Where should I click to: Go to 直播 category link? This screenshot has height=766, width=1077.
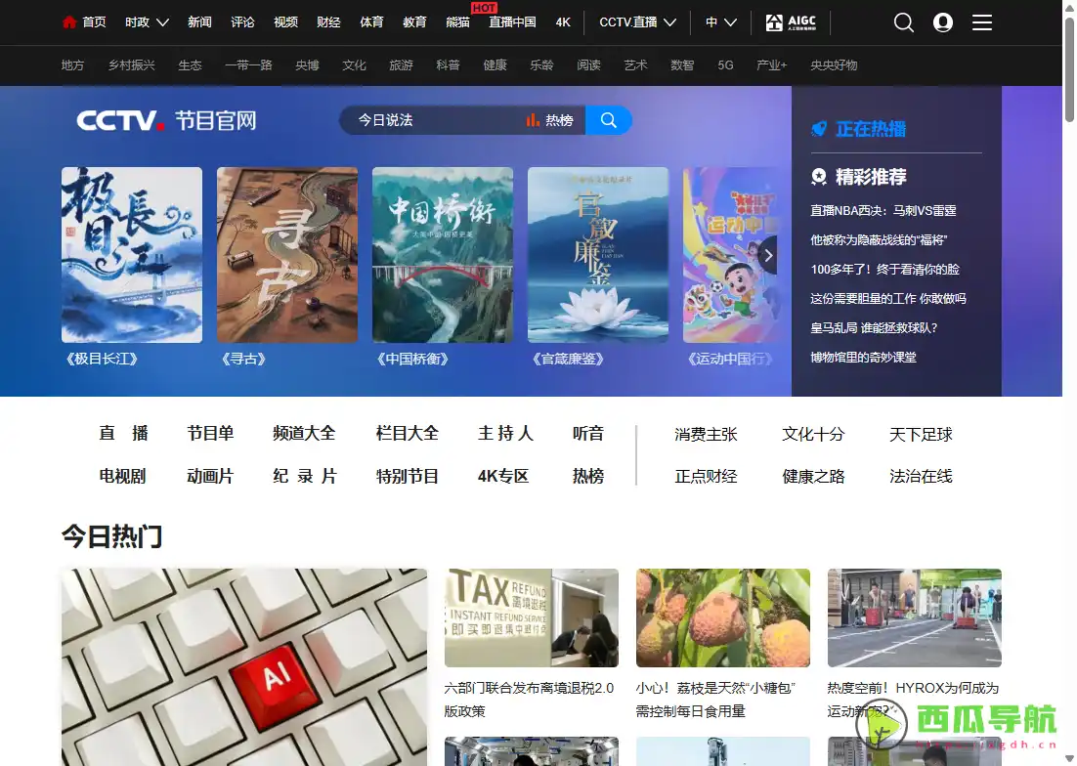coord(124,433)
